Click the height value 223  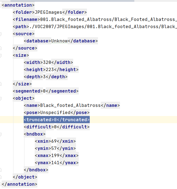point(50,70)
